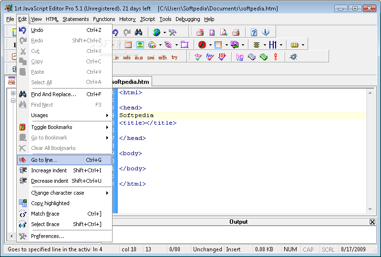Open the Functions menu
This screenshot has height=257, width=381.
point(104,19)
